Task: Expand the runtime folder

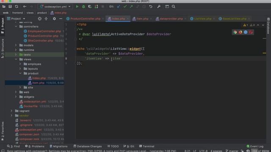Action: (16, 50)
